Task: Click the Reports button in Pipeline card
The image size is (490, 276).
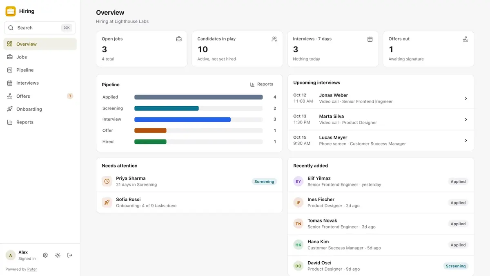Action: (x=262, y=84)
